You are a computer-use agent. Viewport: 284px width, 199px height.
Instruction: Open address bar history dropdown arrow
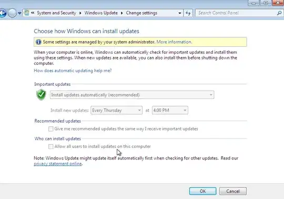(180, 13)
